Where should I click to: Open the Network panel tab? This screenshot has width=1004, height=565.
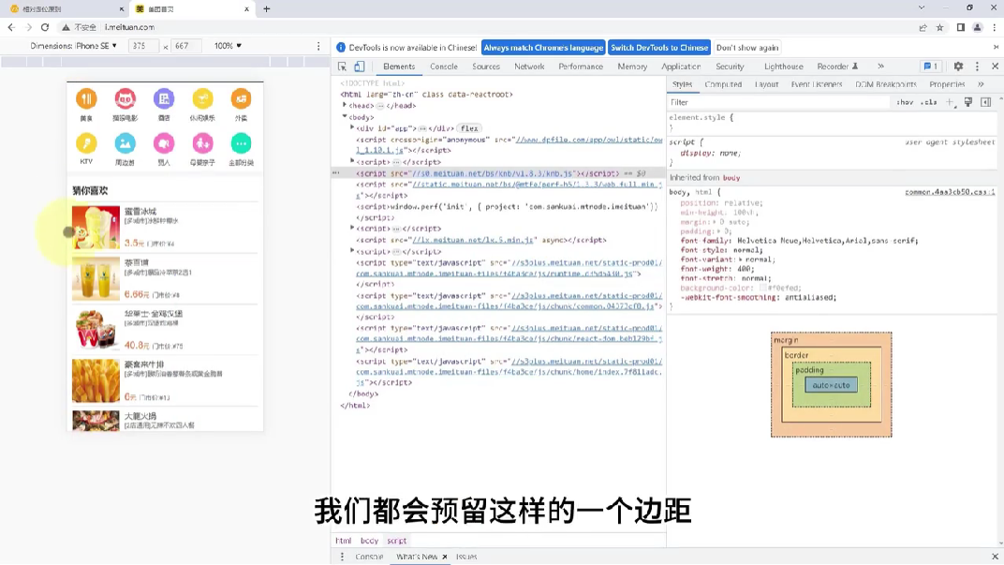point(529,67)
